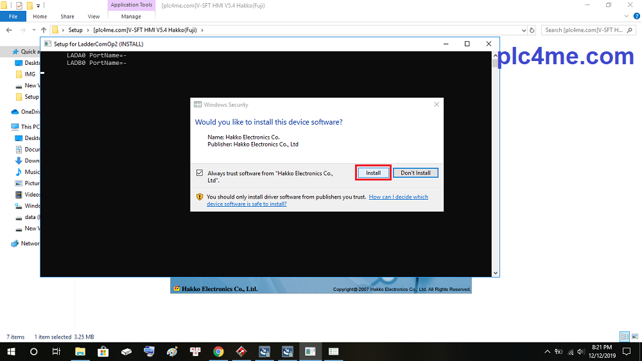
Task: Switch to the Home ribbon tab
Action: pyautogui.click(x=40, y=17)
